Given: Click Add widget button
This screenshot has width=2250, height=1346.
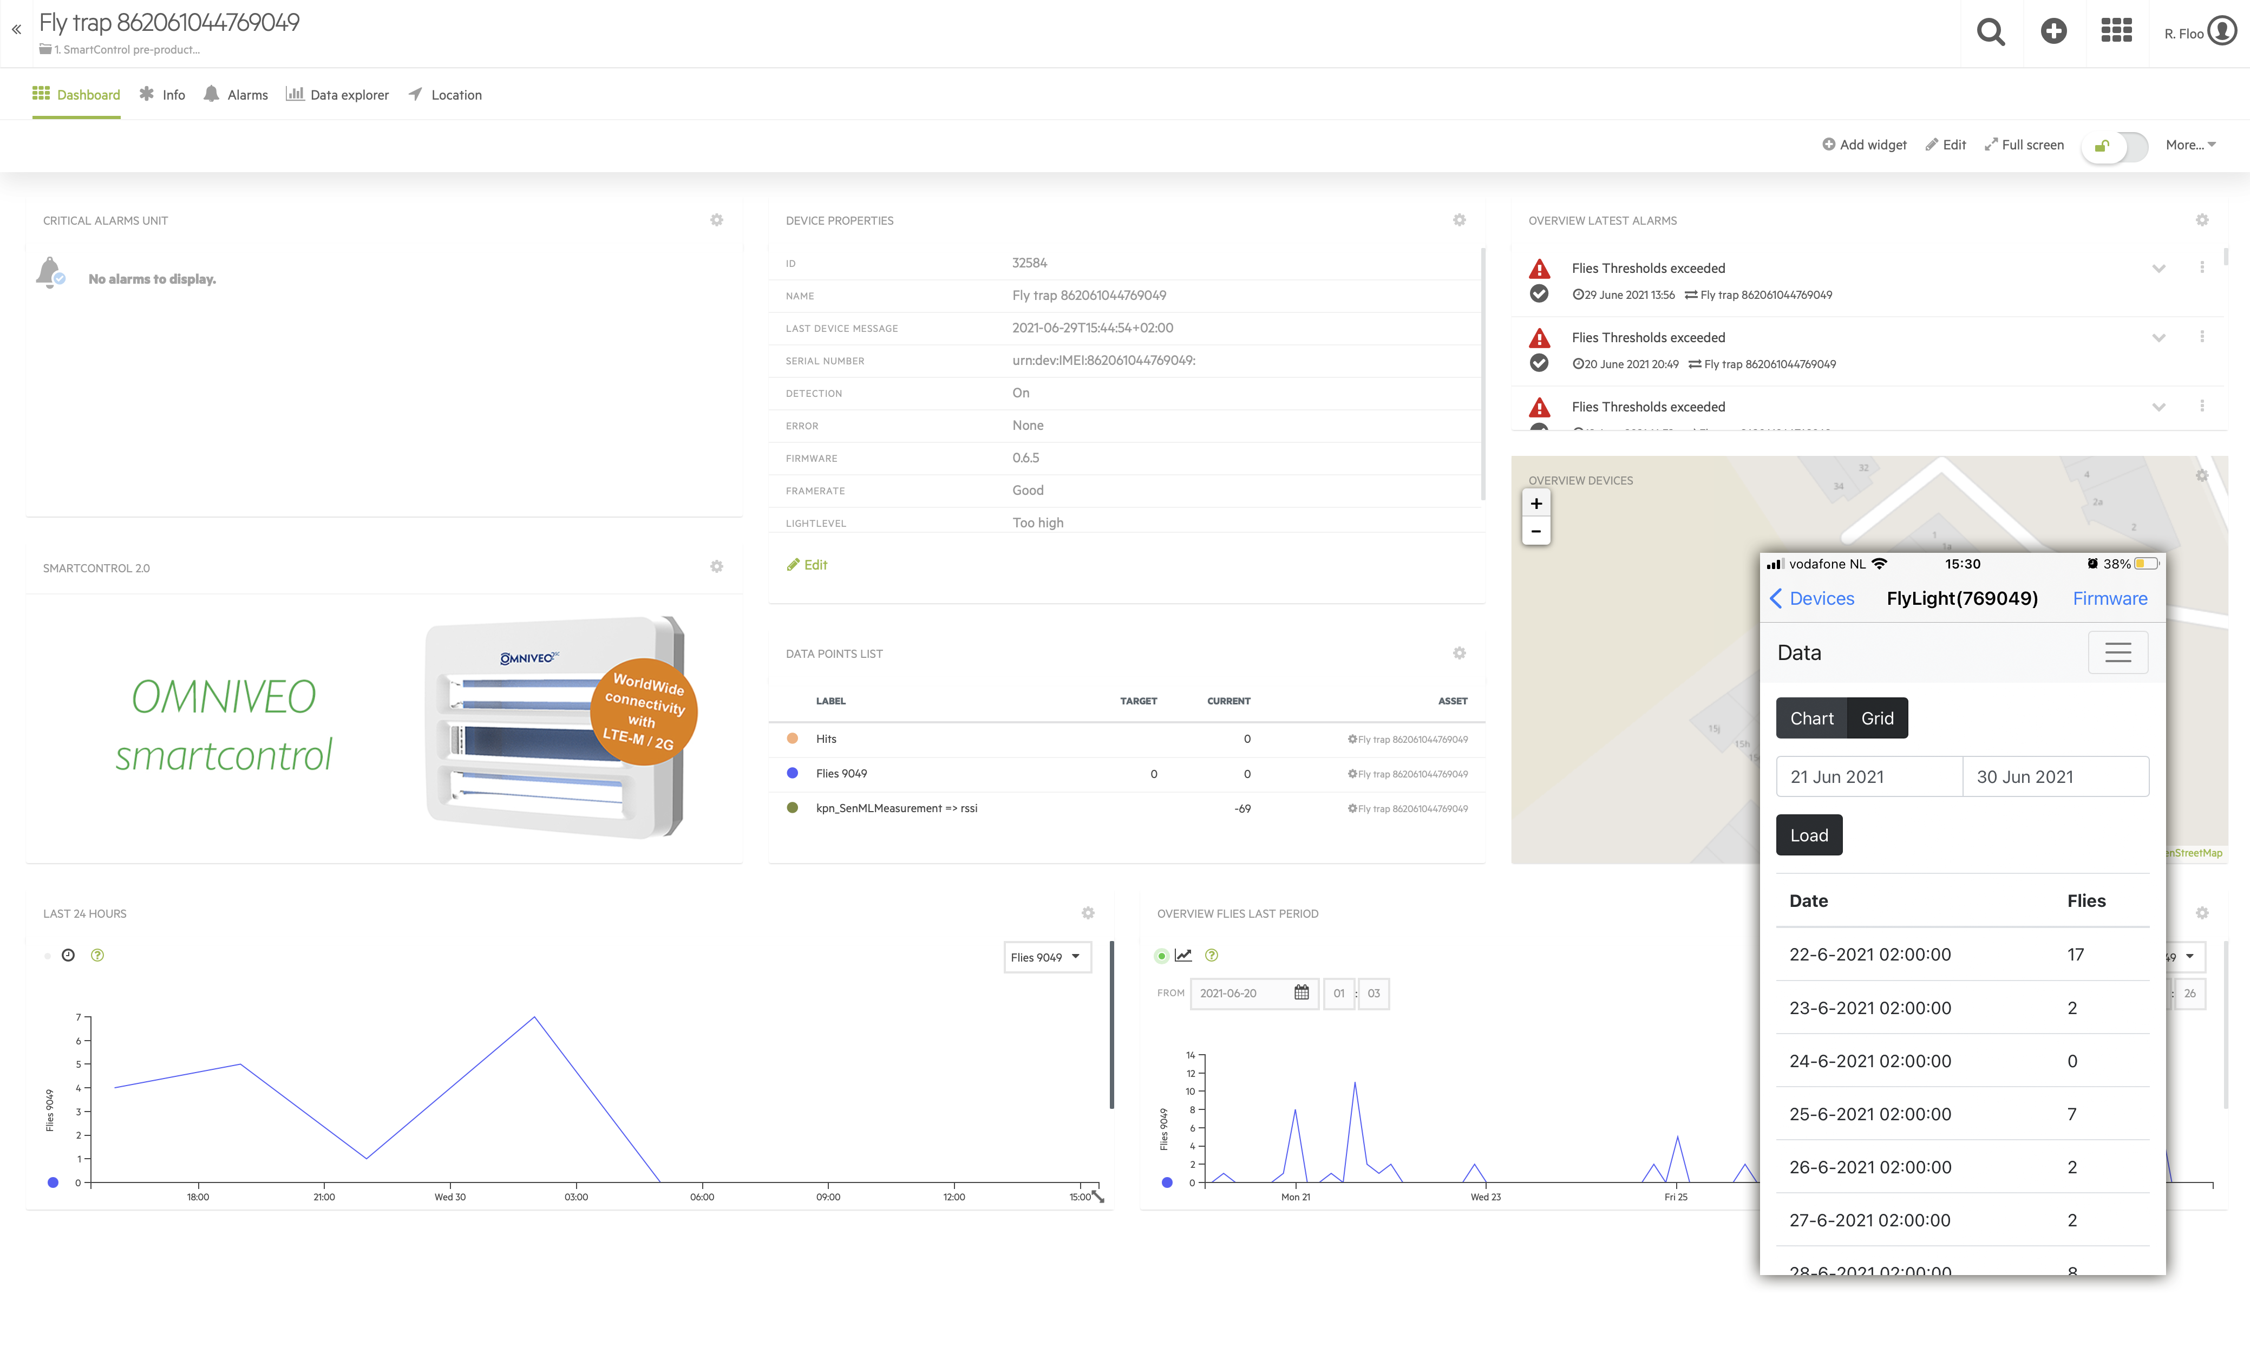Looking at the screenshot, I should (x=1865, y=145).
